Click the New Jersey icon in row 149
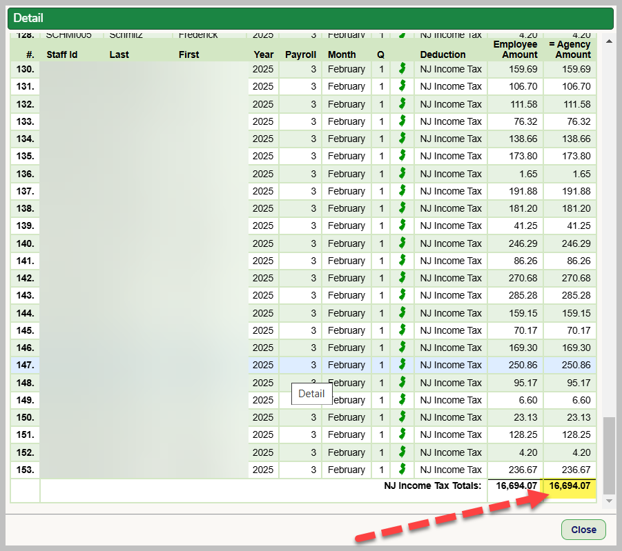 tap(402, 400)
